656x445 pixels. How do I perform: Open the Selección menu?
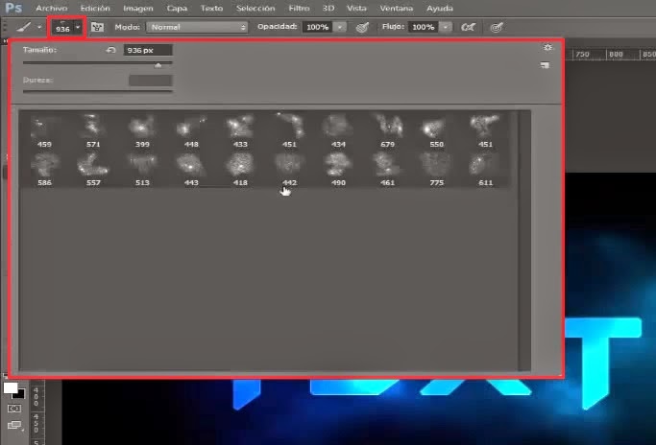[255, 8]
